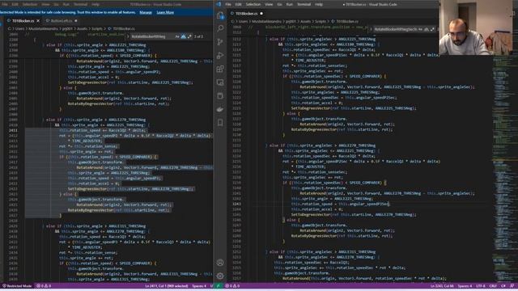Open the Accounts menu icon

[220, 263]
